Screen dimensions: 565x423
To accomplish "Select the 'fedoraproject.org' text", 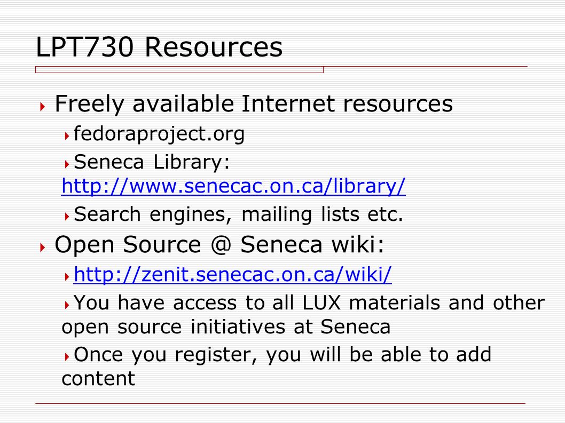I will 159,134.
